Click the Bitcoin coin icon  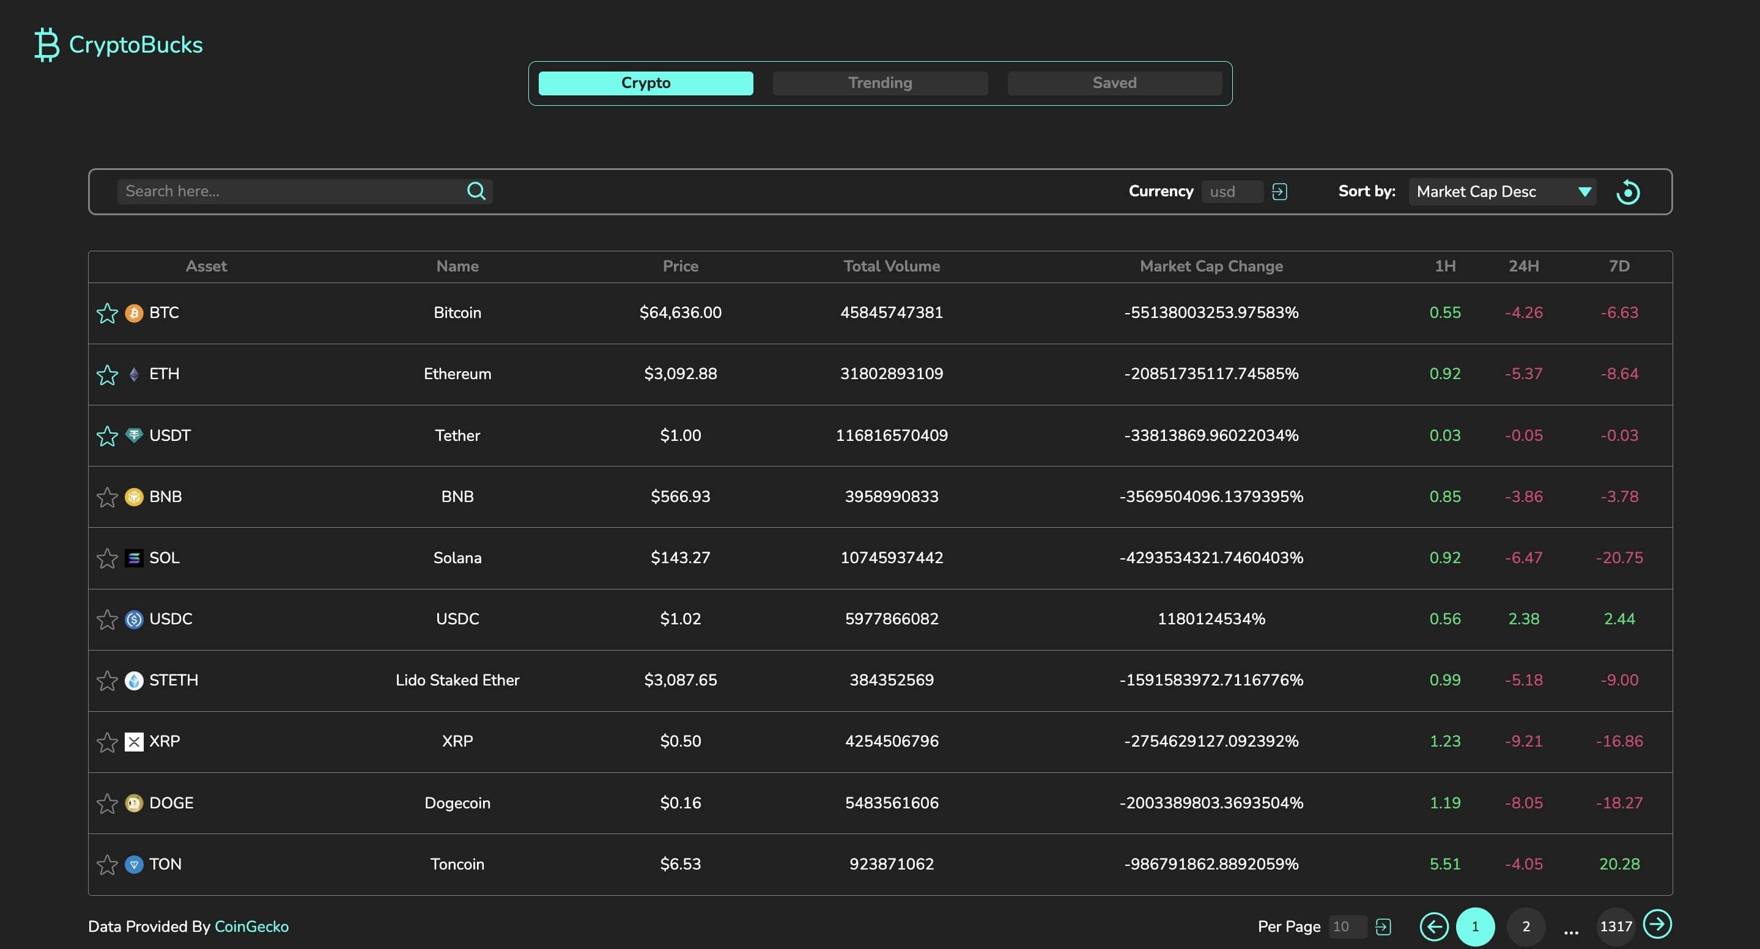(134, 314)
